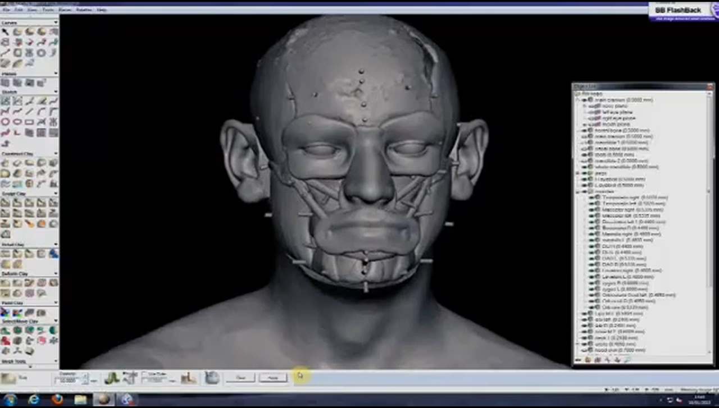Screen dimensions: 719x408
Task: Click the Diameter value input field
Action: click(70, 380)
